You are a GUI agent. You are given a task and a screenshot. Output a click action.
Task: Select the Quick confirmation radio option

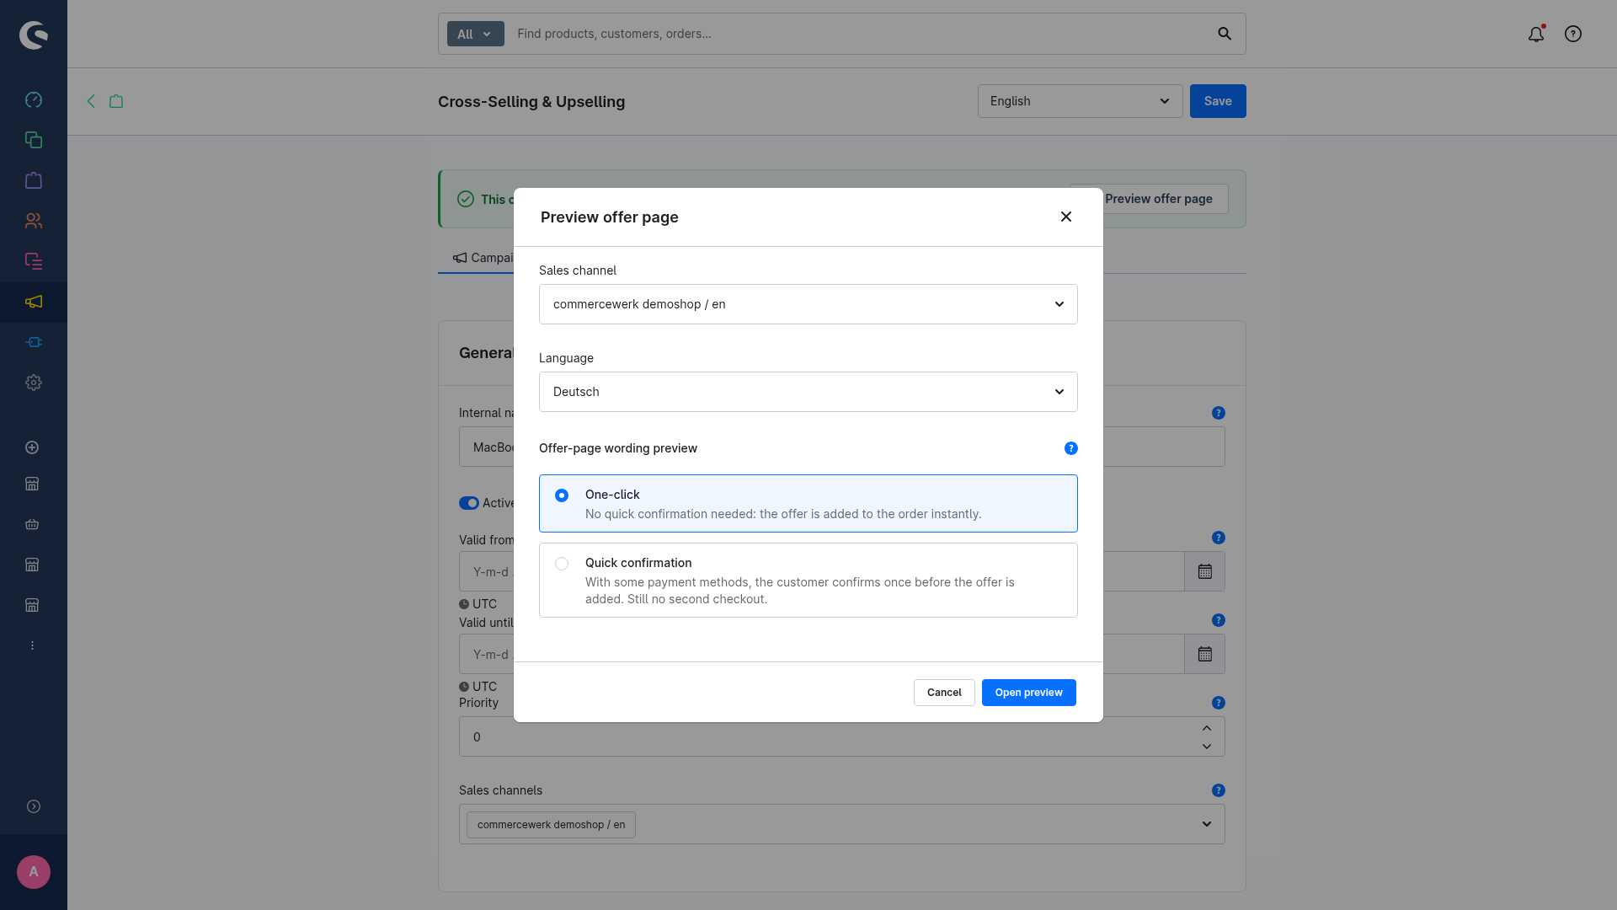pos(562,564)
